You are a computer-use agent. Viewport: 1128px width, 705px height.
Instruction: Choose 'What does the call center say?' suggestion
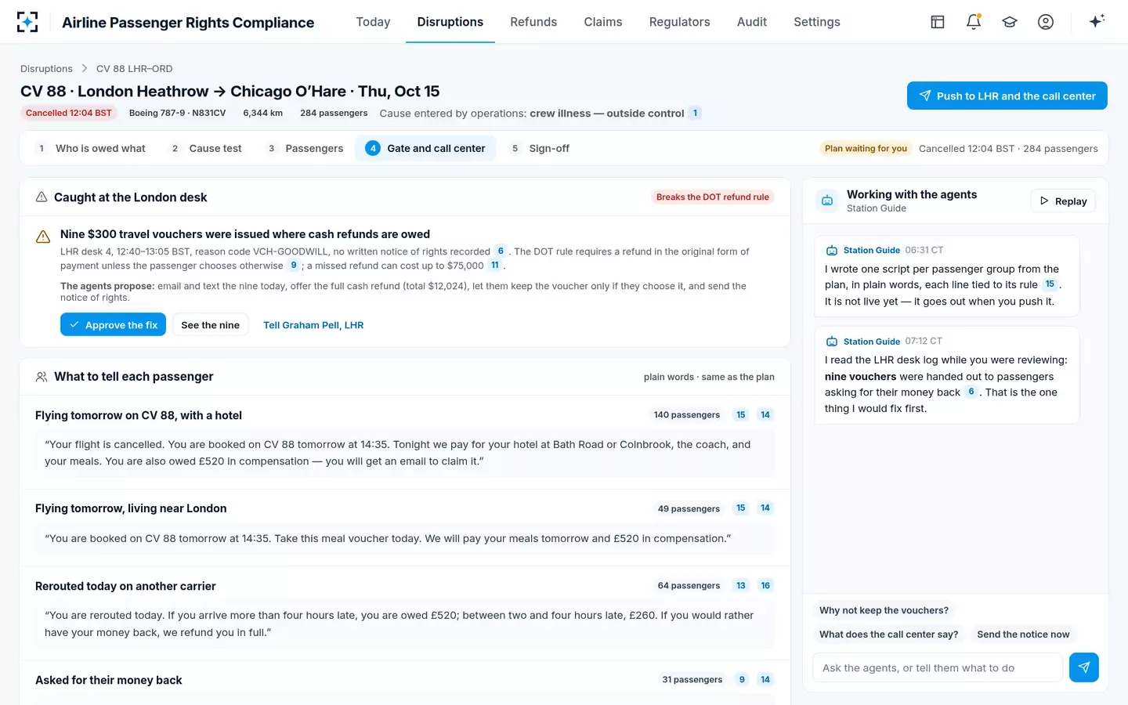[x=888, y=634]
